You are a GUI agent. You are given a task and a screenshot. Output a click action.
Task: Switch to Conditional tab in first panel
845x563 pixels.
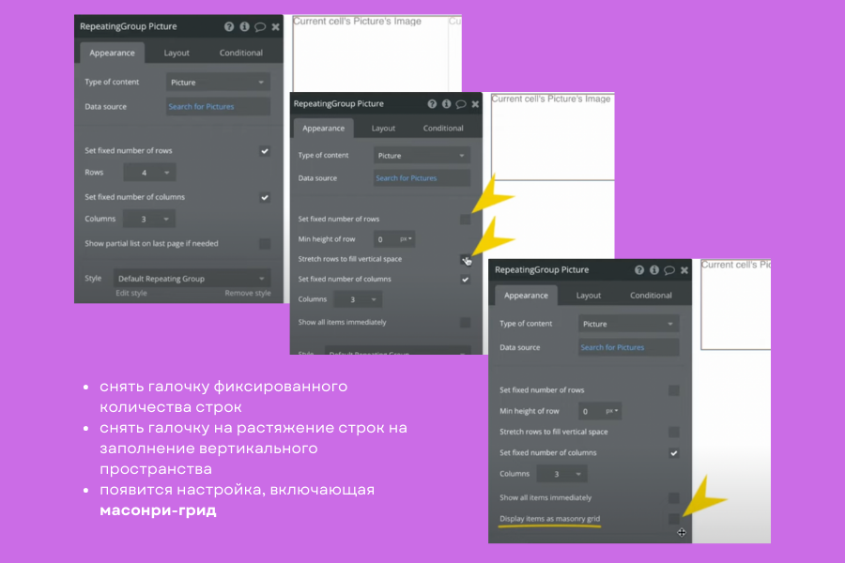(x=241, y=53)
